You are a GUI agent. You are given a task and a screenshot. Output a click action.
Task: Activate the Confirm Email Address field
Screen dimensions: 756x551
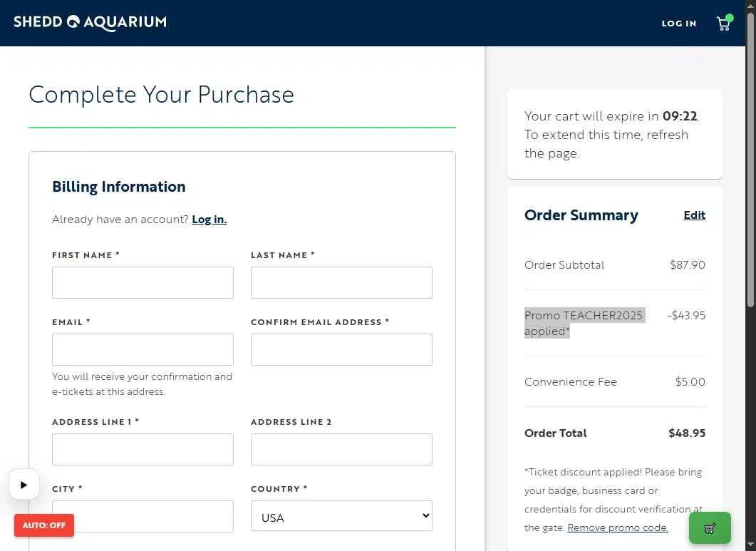341,350
